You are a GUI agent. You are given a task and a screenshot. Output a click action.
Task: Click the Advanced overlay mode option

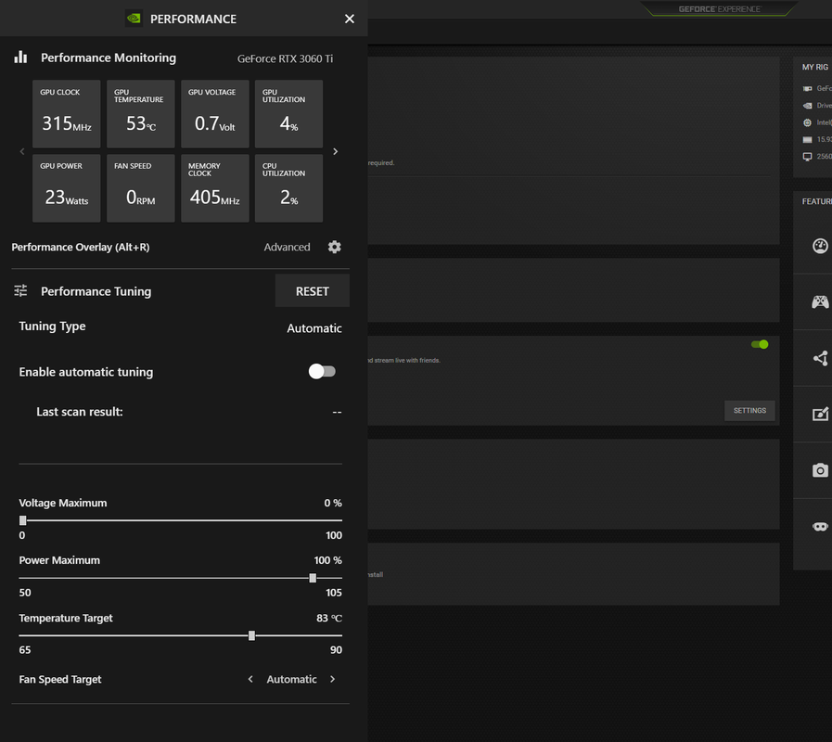click(287, 247)
